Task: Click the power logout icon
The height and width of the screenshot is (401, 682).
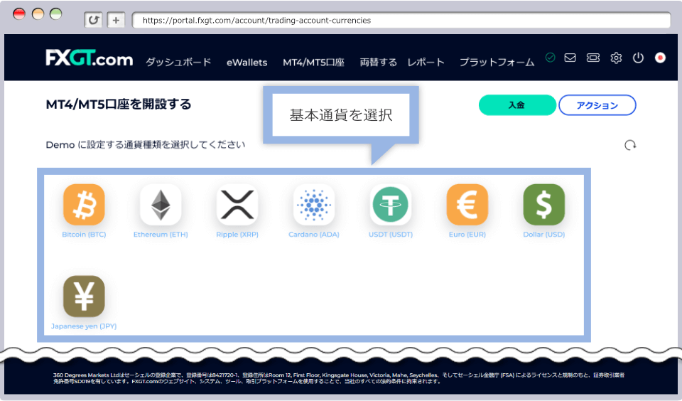Action: point(638,58)
